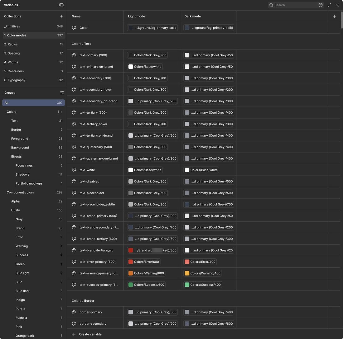The height and width of the screenshot is (339, 343).
Task: Click the text-placeholder variable name
Action: click(92, 193)
